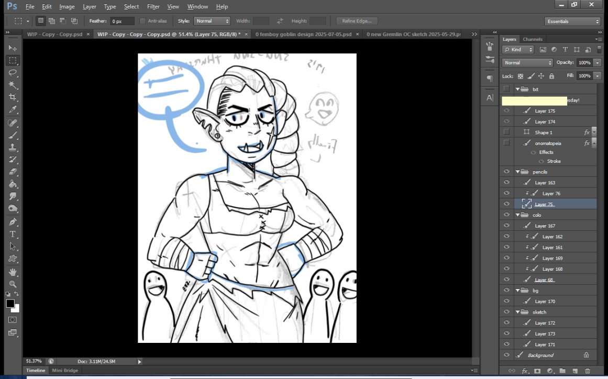Open the Opacity slider dropdown arrow
Screen dimensions: 608x379
coord(597,63)
